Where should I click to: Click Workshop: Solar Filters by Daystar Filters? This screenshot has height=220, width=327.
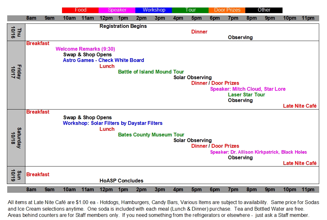[x=112, y=123]
